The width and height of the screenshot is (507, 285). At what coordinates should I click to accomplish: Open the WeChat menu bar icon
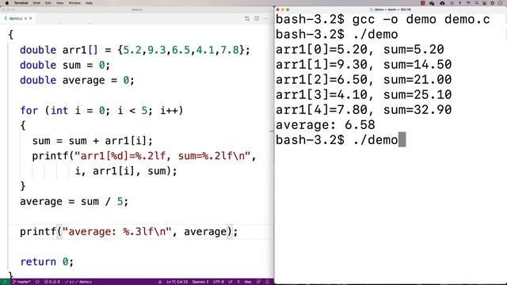pos(432,3)
